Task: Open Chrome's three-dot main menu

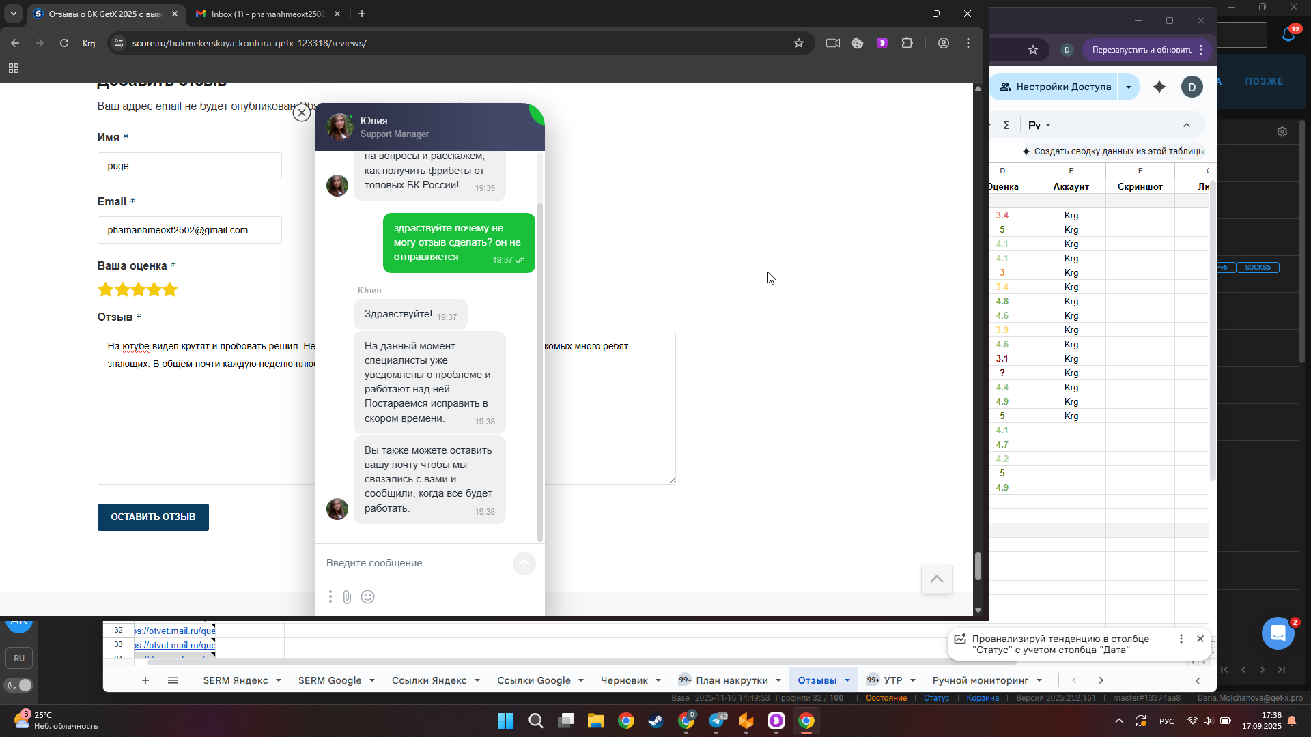Action: 968,43
